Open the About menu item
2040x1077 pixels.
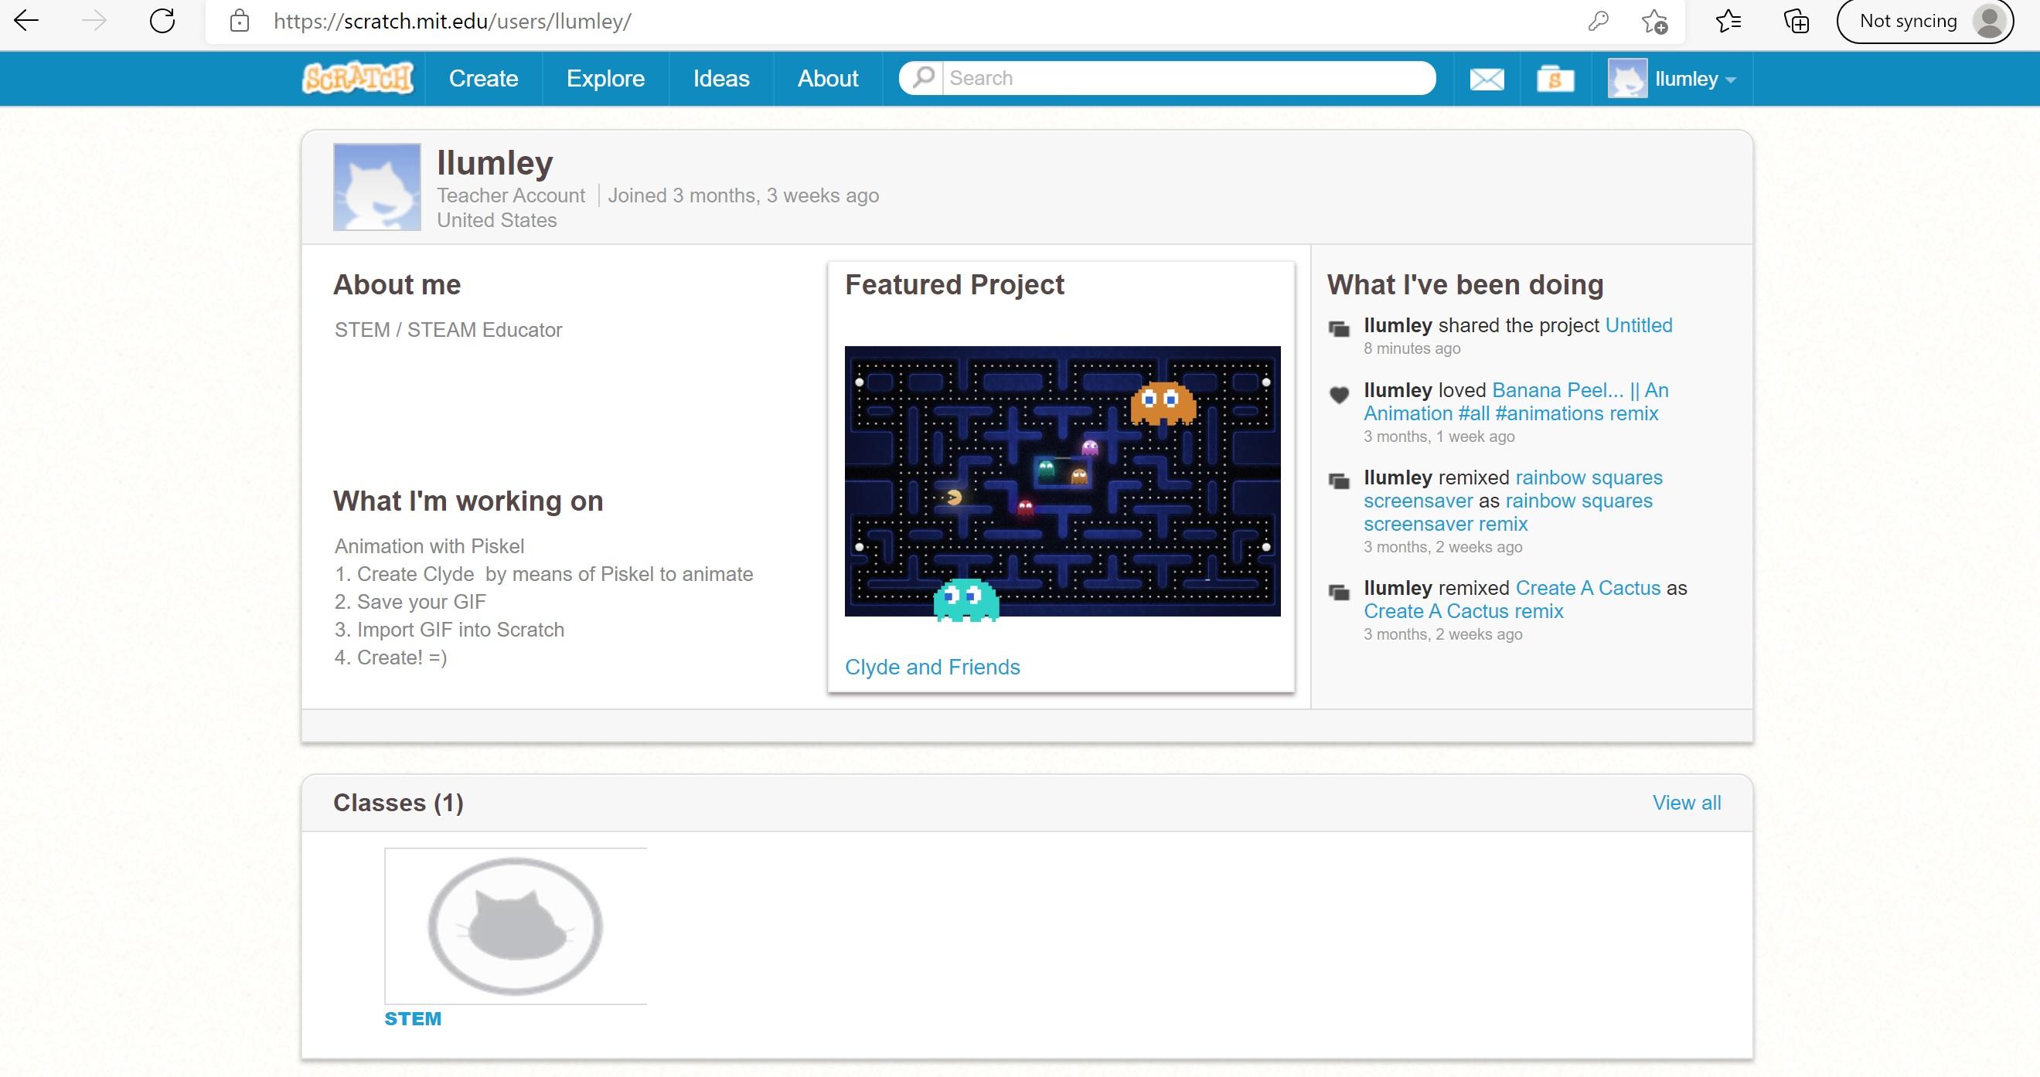tap(828, 78)
